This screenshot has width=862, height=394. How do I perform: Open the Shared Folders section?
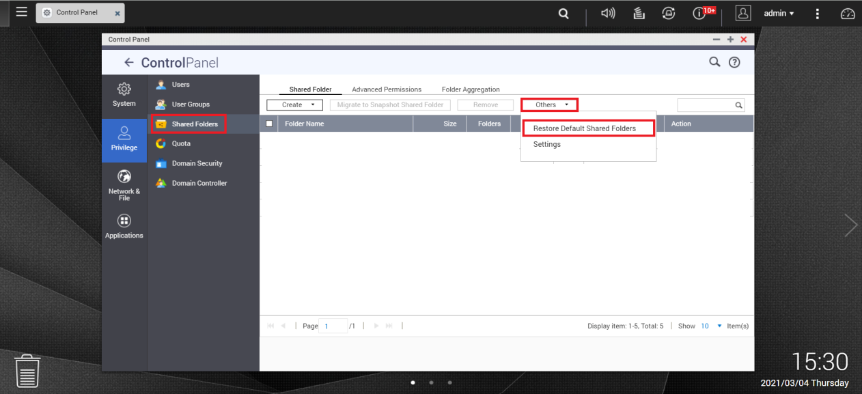coord(204,124)
